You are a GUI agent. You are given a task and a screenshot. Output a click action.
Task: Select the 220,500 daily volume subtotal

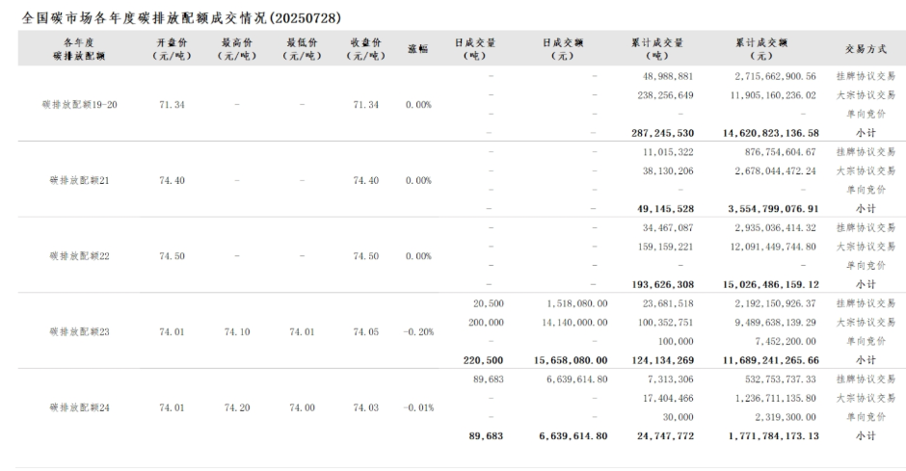[484, 359]
